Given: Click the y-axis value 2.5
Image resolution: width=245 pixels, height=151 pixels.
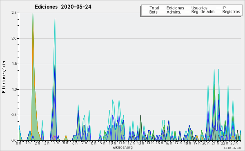Looking at the screenshot, I should tap(14, 13).
